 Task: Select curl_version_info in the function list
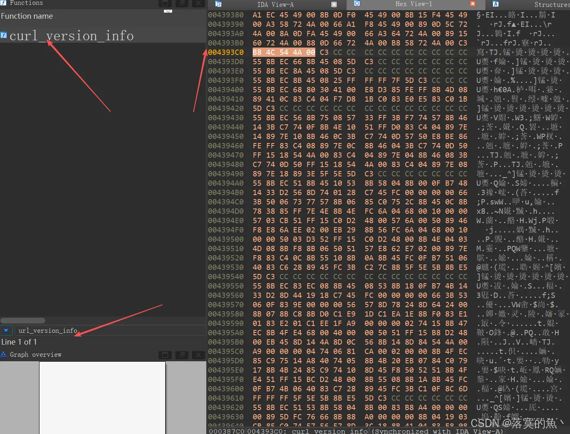tap(72, 36)
